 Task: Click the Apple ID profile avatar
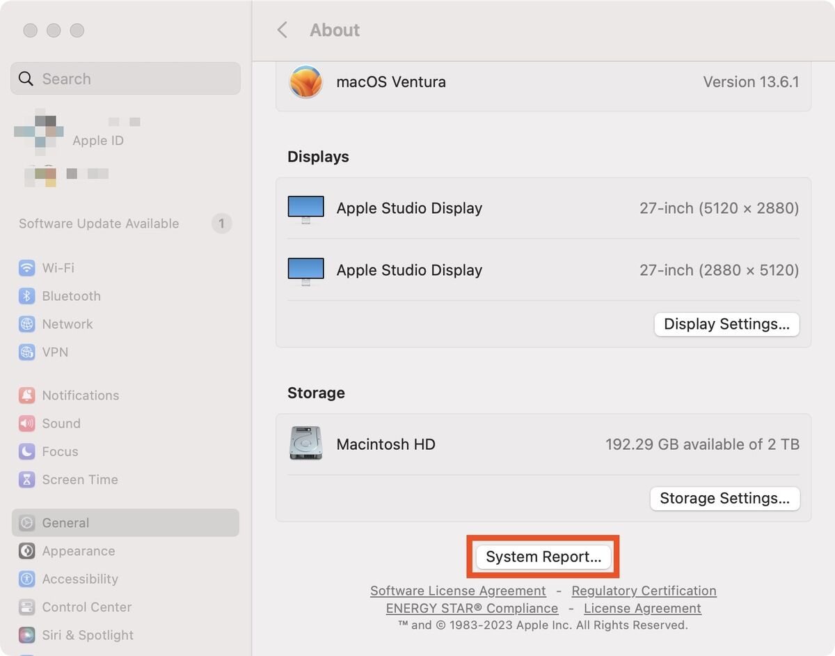[39, 131]
